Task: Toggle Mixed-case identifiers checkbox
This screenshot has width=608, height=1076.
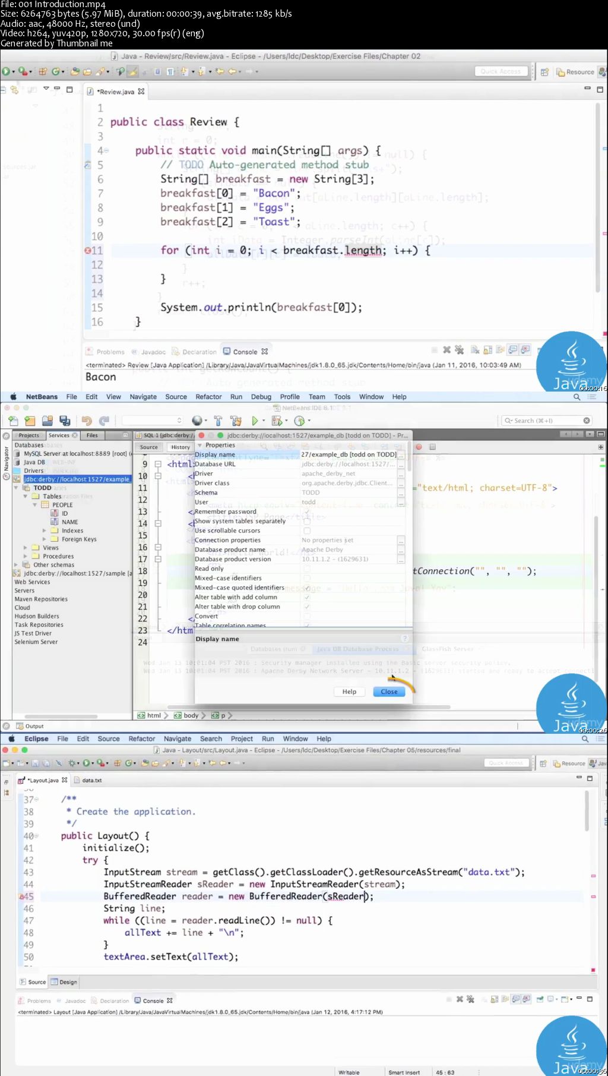Action: click(307, 578)
